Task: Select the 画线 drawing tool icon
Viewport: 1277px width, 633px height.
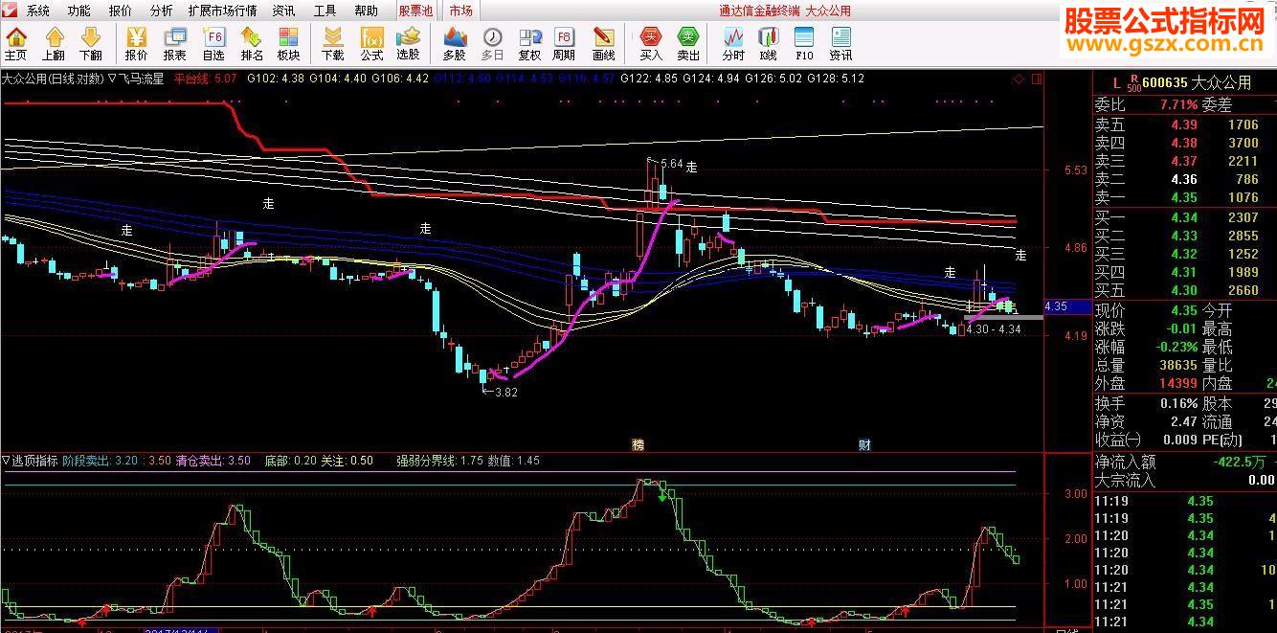Action: (x=603, y=44)
